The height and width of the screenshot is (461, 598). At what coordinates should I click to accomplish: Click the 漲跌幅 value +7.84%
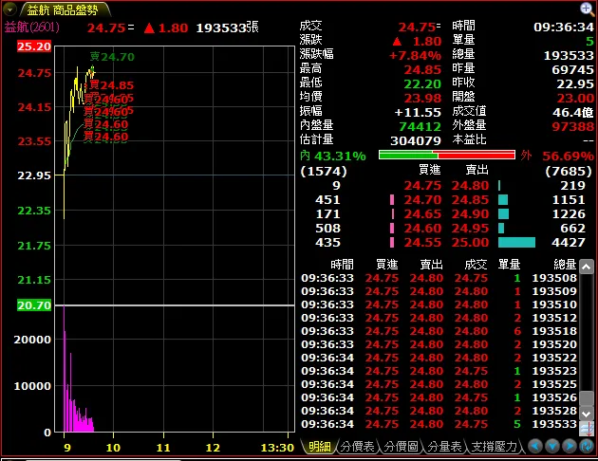point(415,56)
